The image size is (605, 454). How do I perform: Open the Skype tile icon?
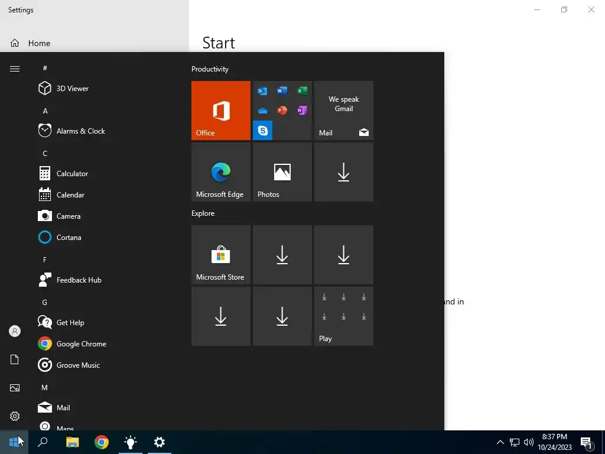[263, 131]
